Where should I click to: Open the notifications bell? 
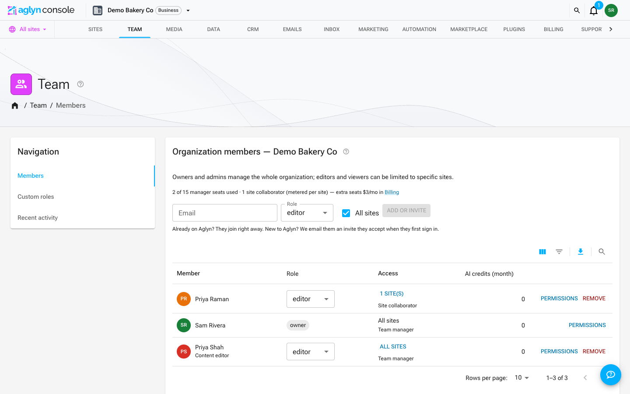pyautogui.click(x=594, y=11)
